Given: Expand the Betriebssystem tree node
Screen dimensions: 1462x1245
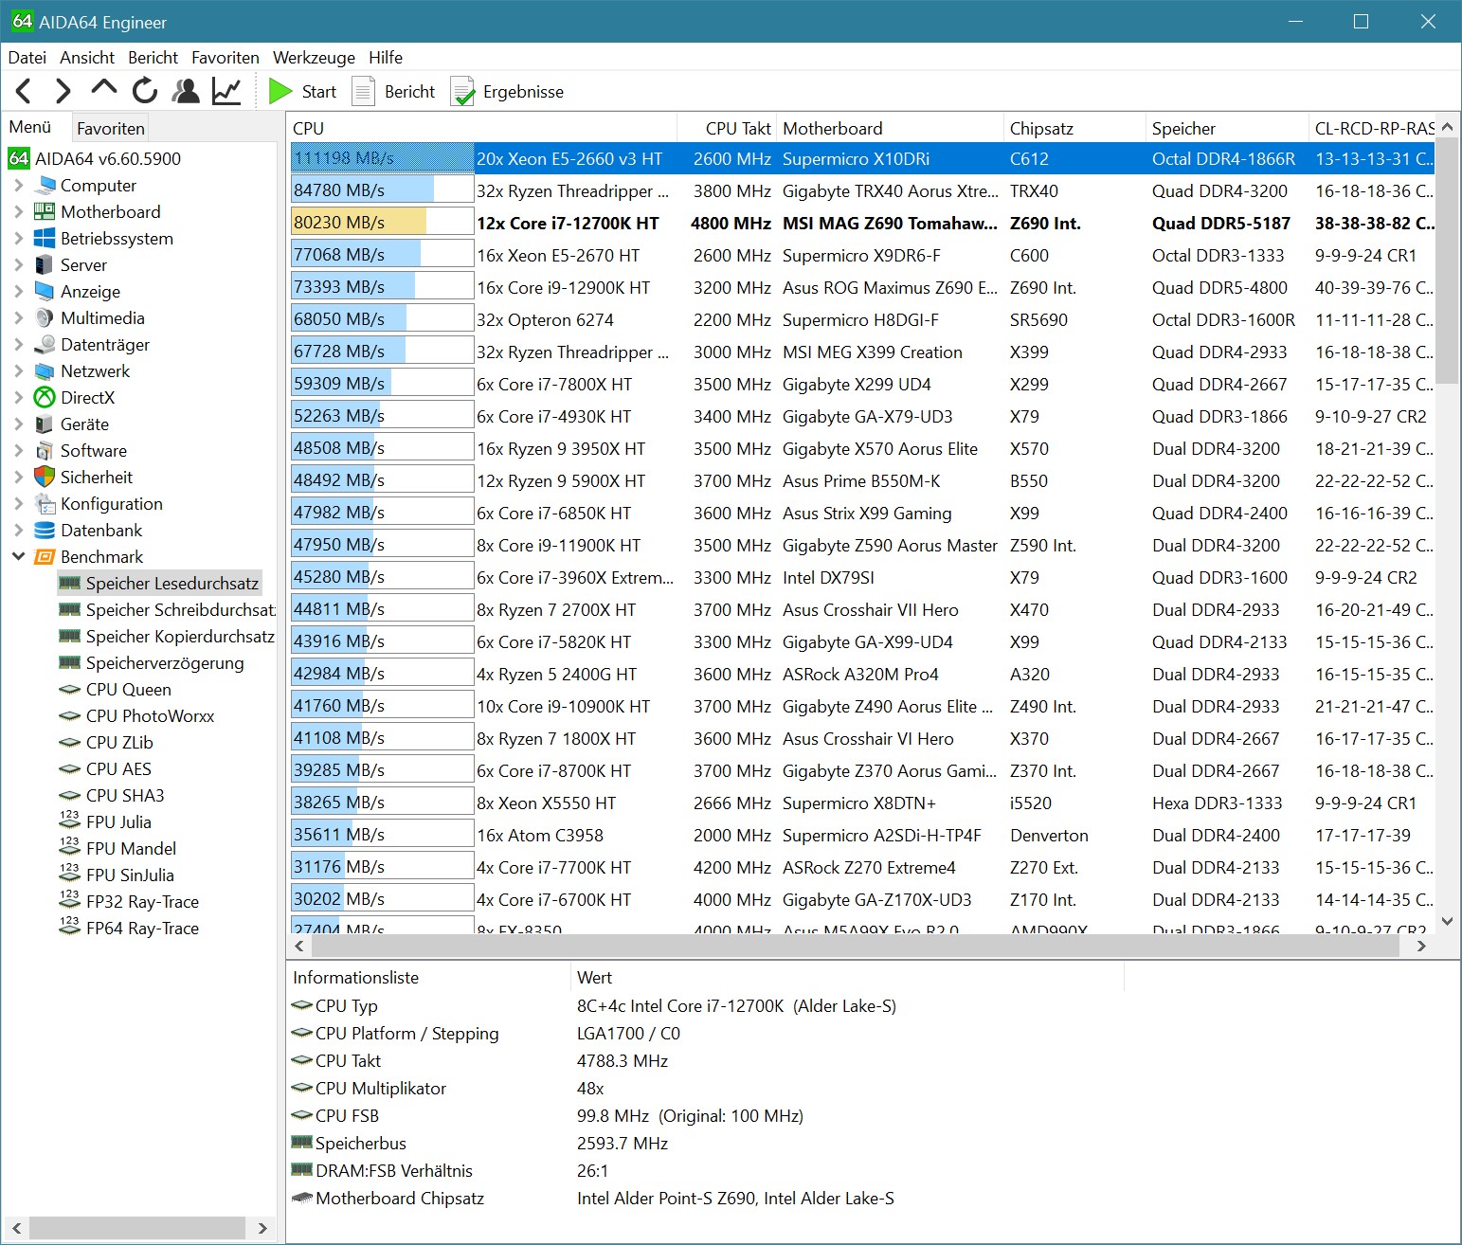Looking at the screenshot, I should click(x=19, y=239).
